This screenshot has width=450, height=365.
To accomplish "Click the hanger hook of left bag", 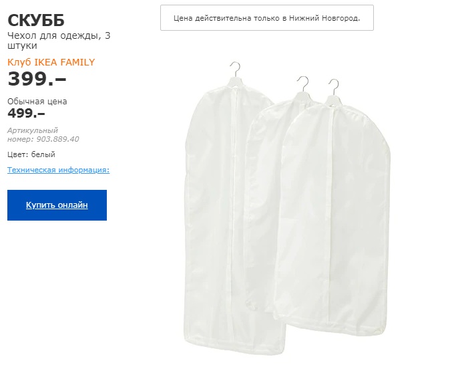I will pyautogui.click(x=235, y=69).
